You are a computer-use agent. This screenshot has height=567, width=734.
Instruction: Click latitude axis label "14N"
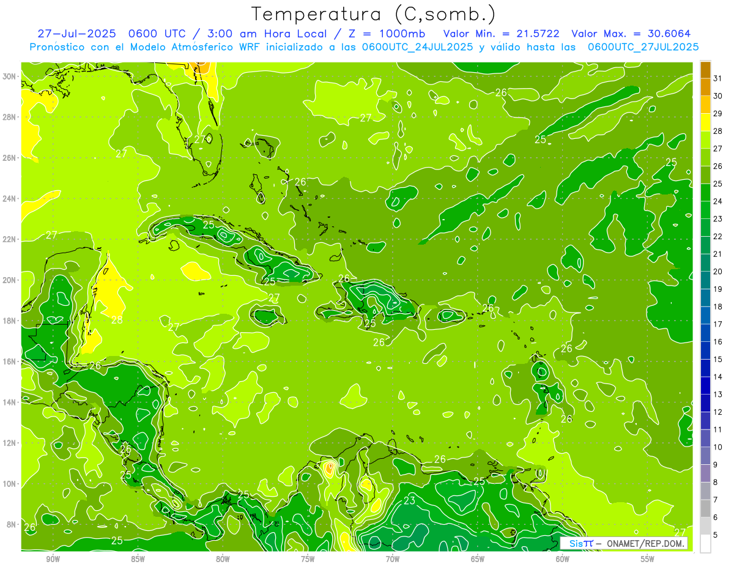9,402
